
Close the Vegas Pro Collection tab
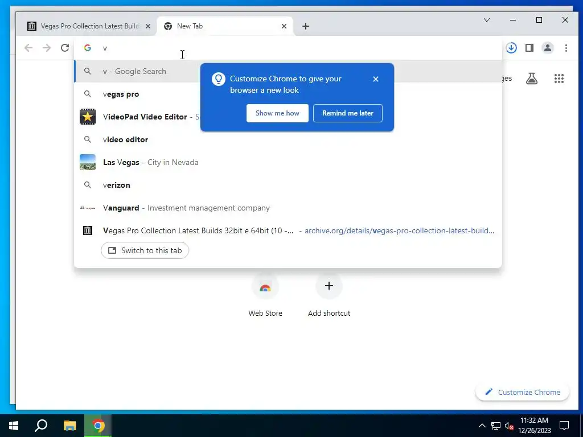[148, 26]
